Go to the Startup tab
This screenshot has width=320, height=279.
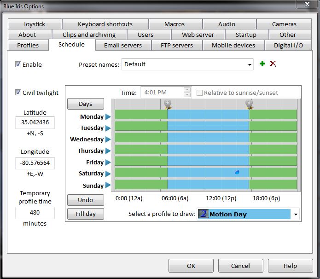point(247,35)
